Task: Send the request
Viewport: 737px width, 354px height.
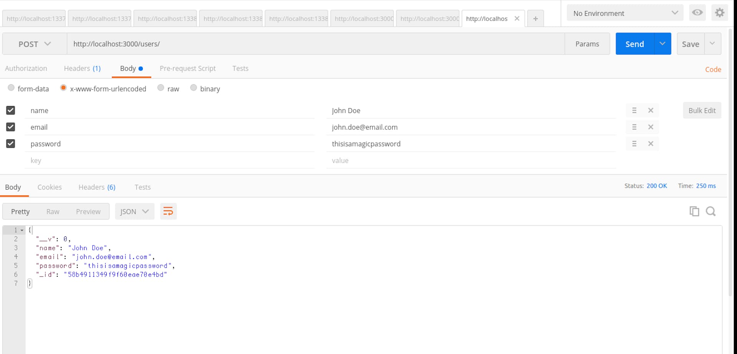Action: click(635, 44)
